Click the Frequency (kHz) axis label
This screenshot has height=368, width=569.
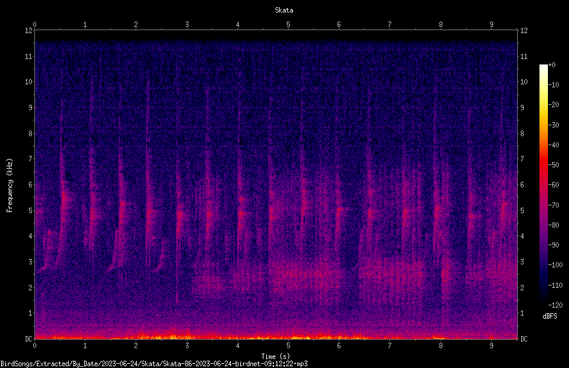pos(10,186)
